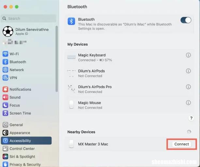Click the Notifications bell icon
200x167 pixels.
pos(5,89)
